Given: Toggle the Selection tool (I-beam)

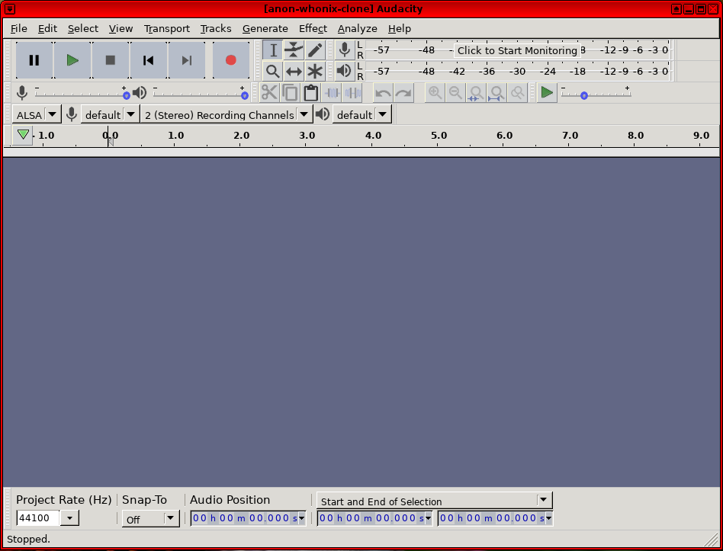Looking at the screenshot, I should click(x=272, y=50).
